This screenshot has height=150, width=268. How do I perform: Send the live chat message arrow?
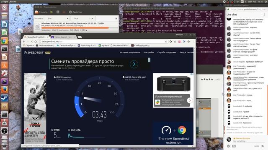pyautogui.click(x=263, y=146)
